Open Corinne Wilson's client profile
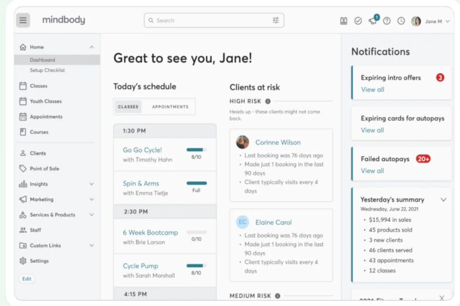460x306 pixels. coord(278,142)
